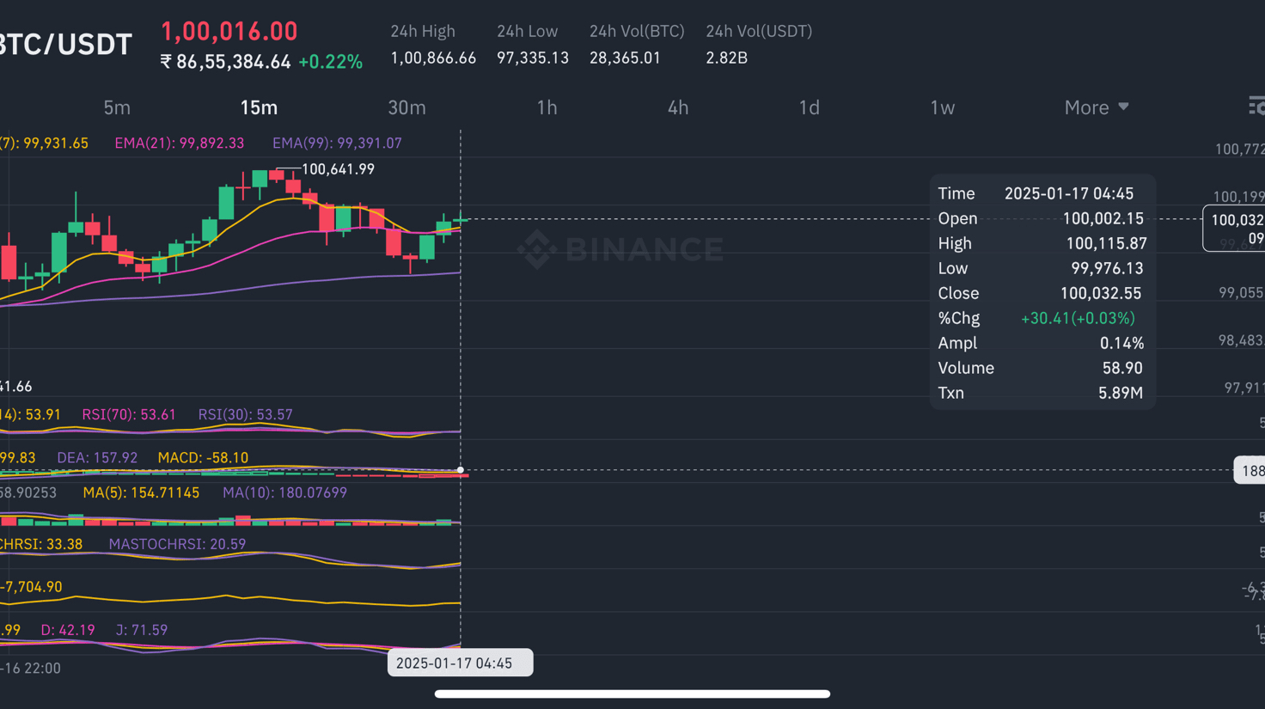
Task: Click the rupee price 86,55,384.64
Action: pos(225,62)
